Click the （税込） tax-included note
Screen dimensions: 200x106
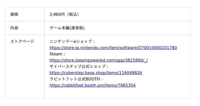coord(73,15)
